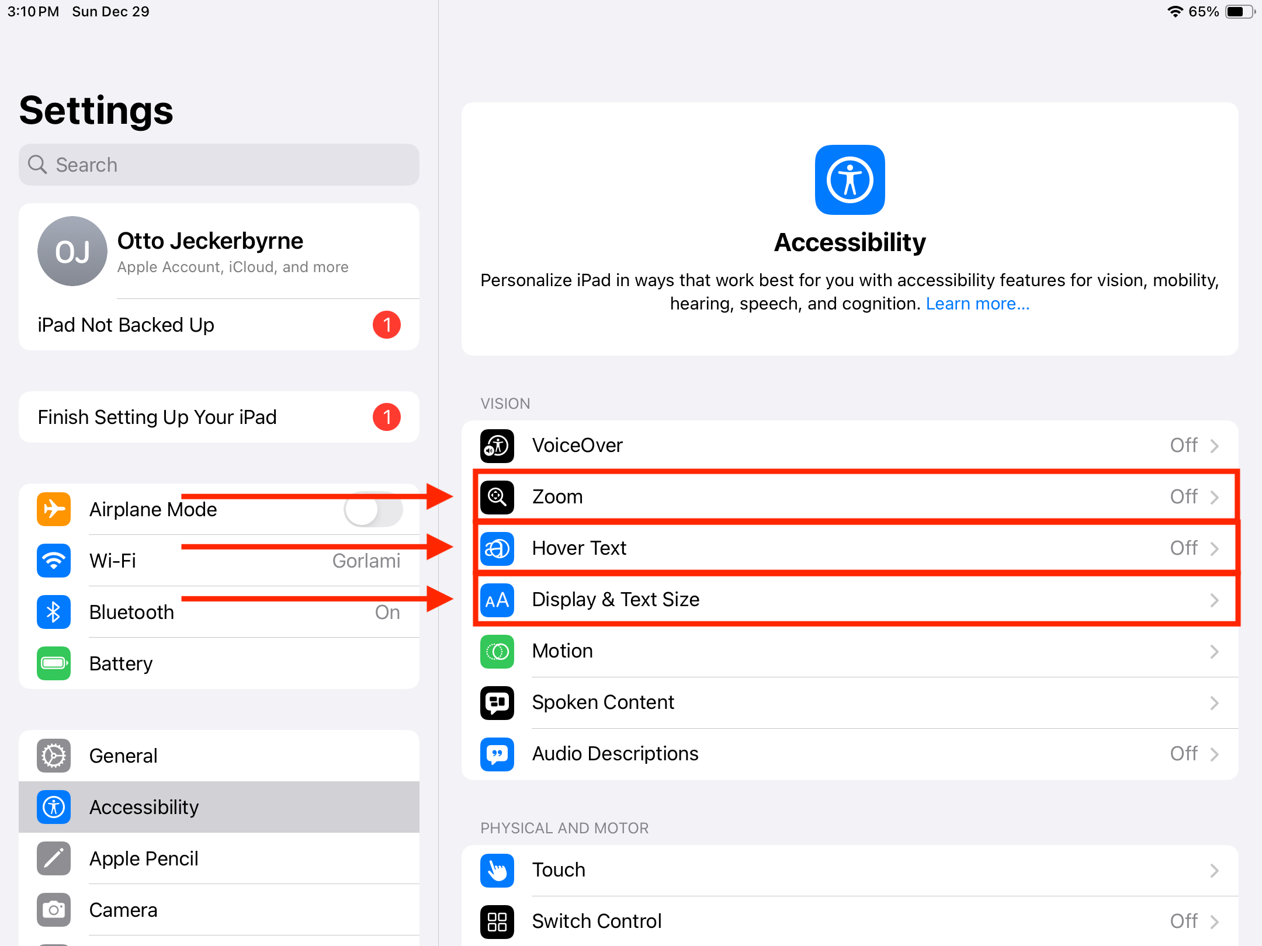Open Spoken Content via its chevron
1262x946 pixels.
tap(1215, 702)
